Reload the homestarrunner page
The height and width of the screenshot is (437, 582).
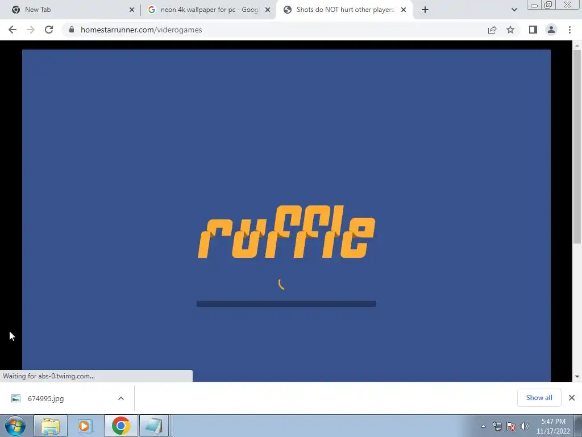pyautogui.click(x=49, y=30)
